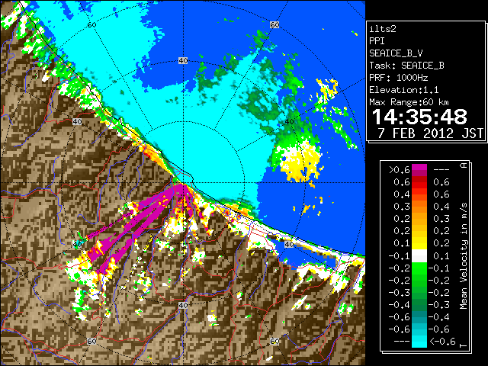
Task: Click the 40 range label on the north axis
Action: click(183, 61)
